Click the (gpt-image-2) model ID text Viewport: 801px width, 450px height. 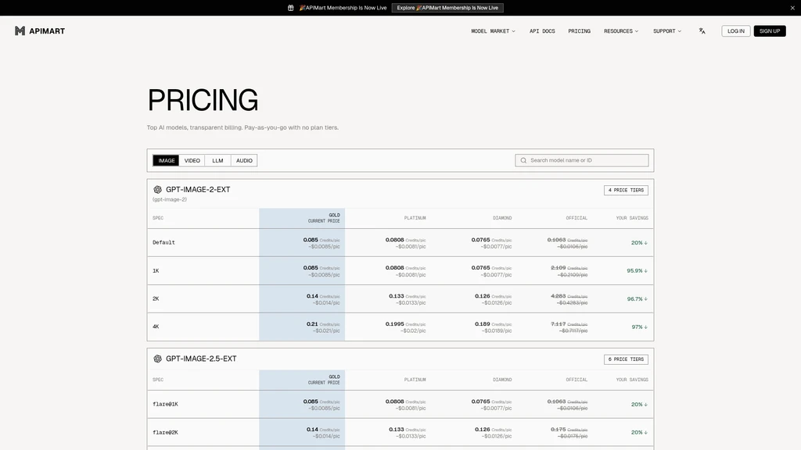click(x=170, y=199)
